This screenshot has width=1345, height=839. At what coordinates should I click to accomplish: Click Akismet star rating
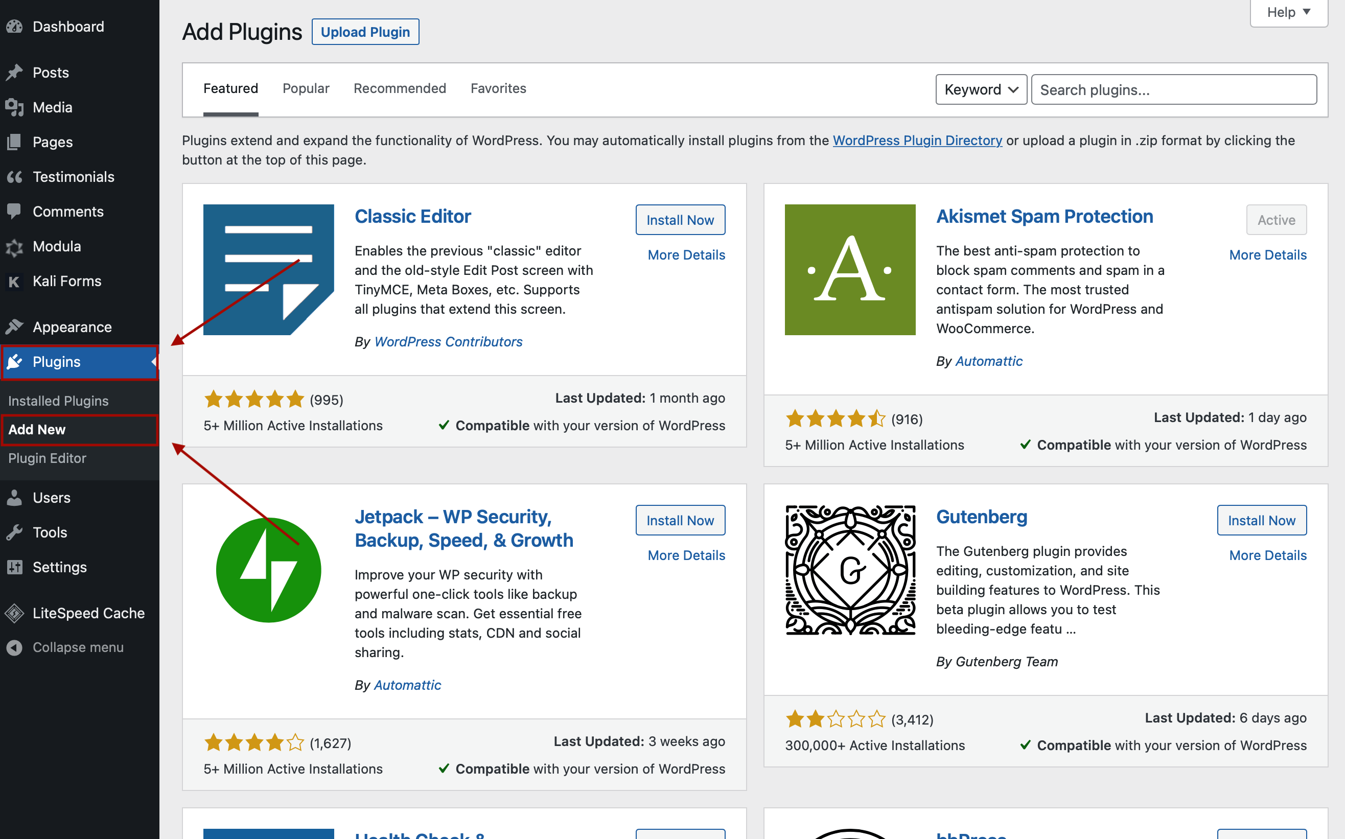[x=836, y=418]
